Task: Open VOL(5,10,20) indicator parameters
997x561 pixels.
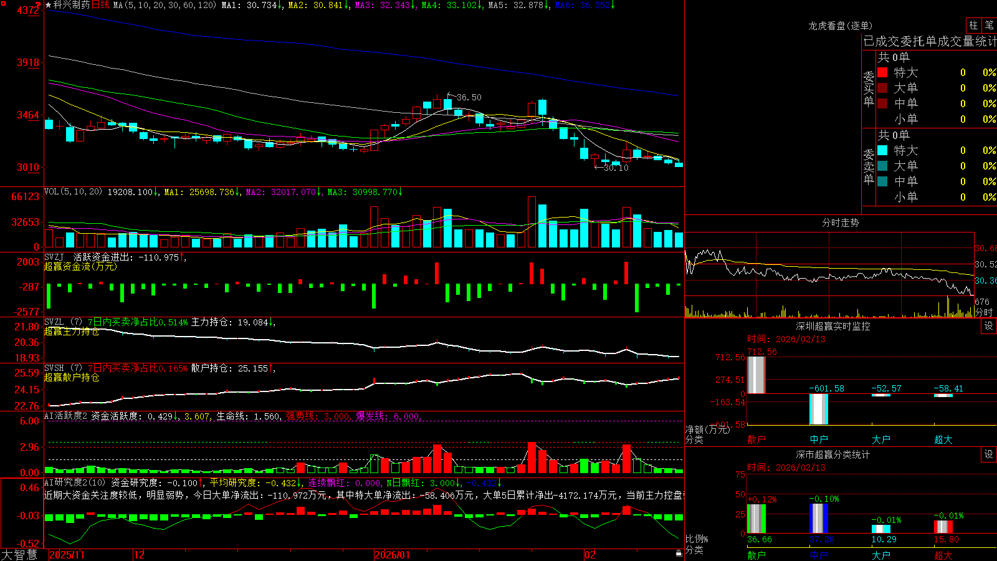Action: (x=73, y=192)
